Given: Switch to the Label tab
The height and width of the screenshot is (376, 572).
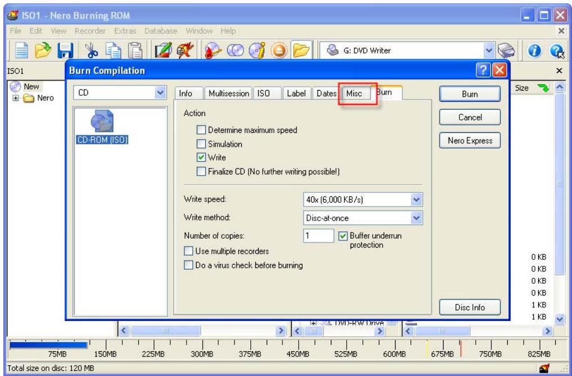Looking at the screenshot, I should click(x=296, y=93).
